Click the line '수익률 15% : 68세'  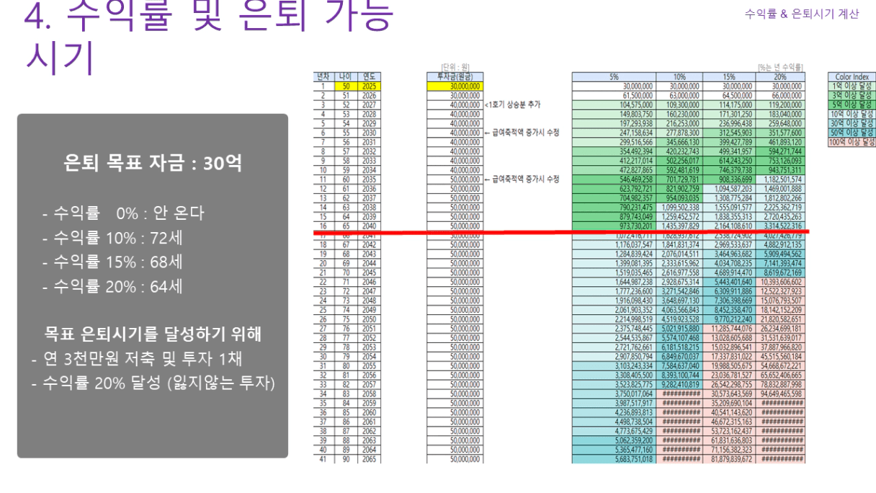(x=112, y=262)
